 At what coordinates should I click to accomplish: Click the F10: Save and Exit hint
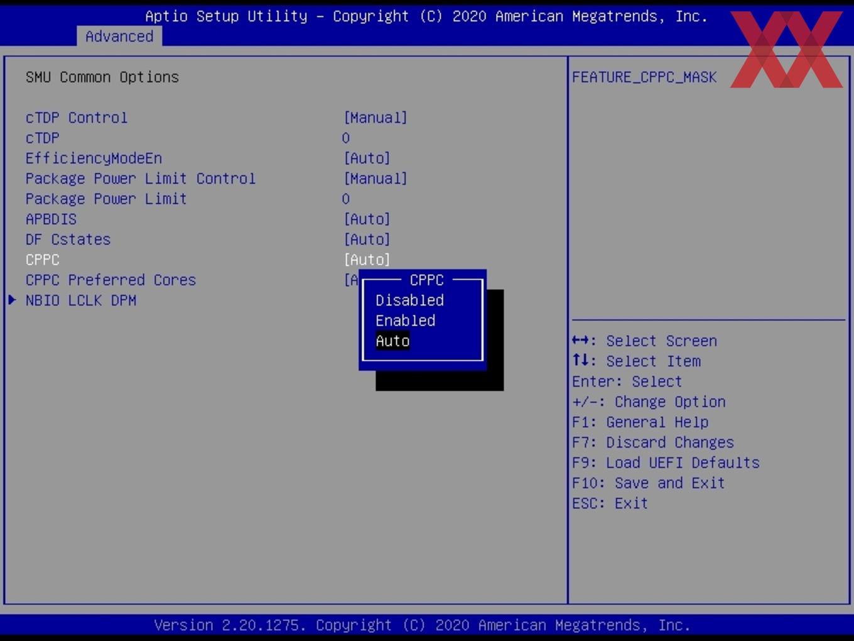[649, 483]
